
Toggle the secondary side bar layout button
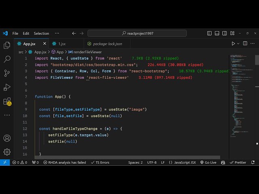[x=224, y=34]
